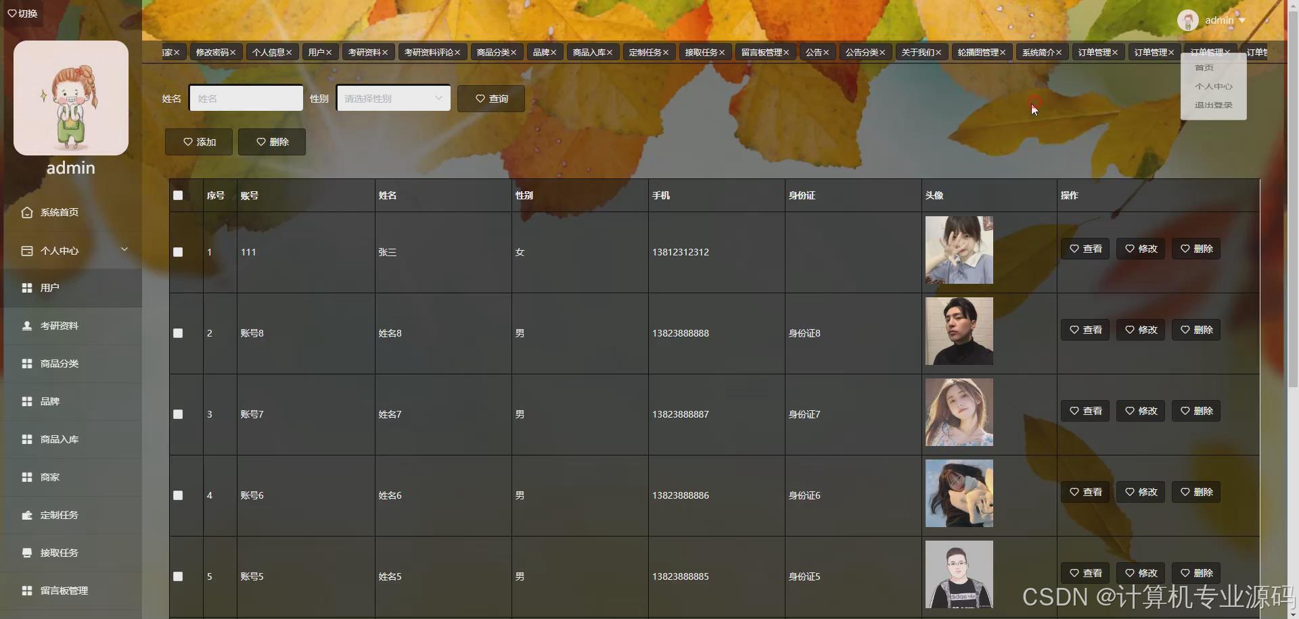Check the row checkbox for 张三
This screenshot has width=1299, height=619.
click(178, 252)
